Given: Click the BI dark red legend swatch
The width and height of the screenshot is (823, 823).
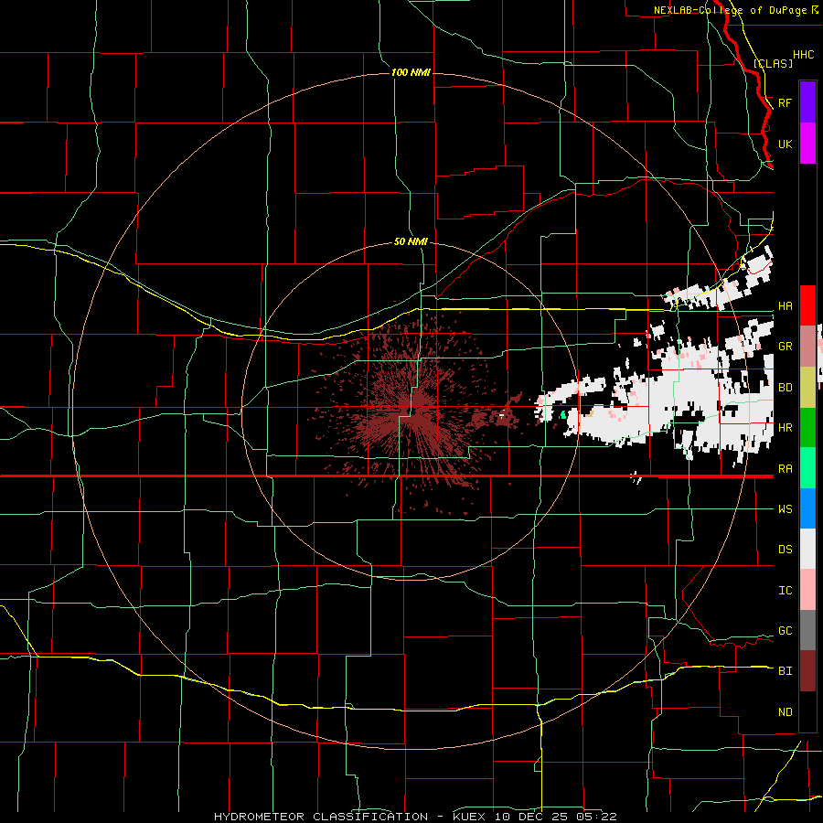Looking at the screenshot, I should click(807, 671).
